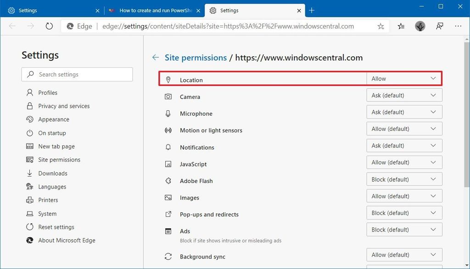Go back using the Site permissions arrow
470x269 pixels.
(x=156, y=58)
